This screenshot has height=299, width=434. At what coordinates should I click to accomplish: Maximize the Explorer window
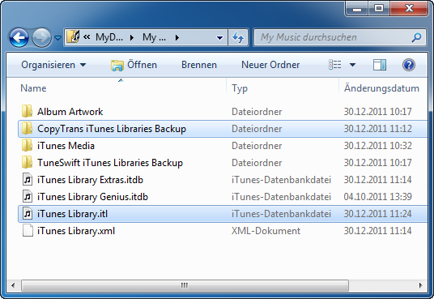click(379, 8)
